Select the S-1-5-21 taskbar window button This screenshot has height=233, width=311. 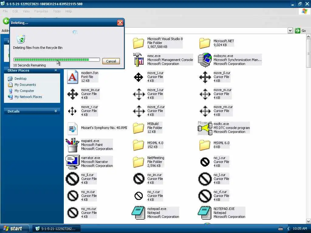point(56,229)
